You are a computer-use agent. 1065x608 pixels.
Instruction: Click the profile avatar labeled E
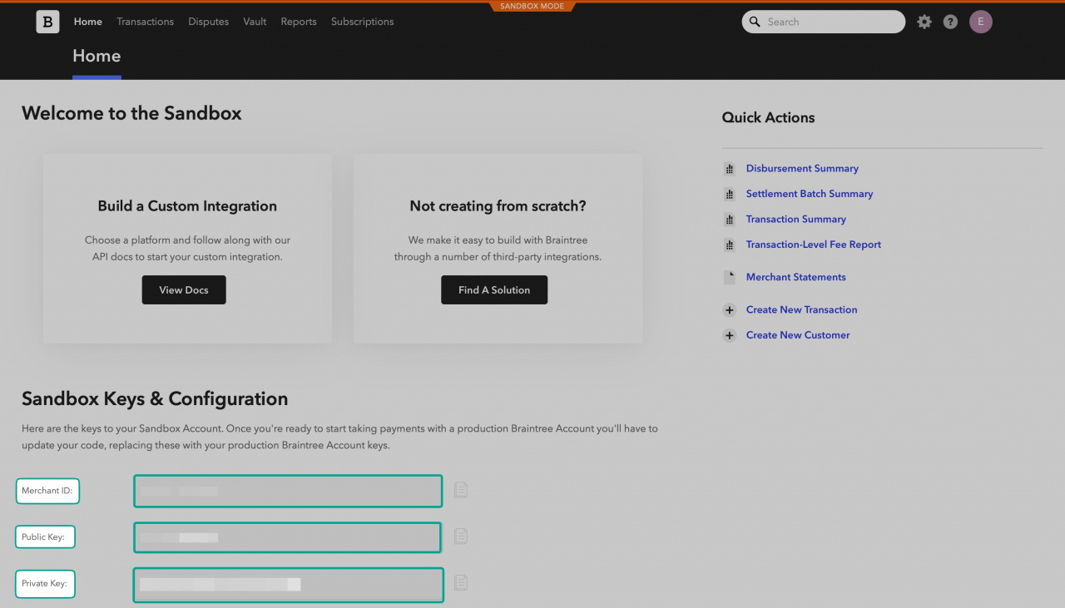click(x=980, y=22)
